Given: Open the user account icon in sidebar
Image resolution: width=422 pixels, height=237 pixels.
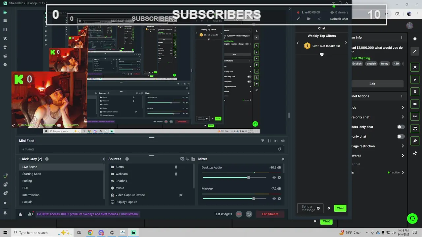Looking at the screenshot, I should click(x=5, y=213).
